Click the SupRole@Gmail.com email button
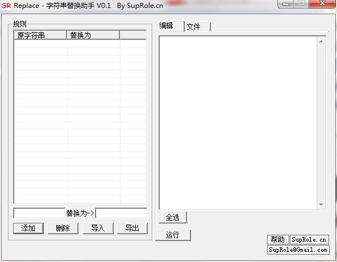The height and width of the screenshot is (262, 337). click(x=298, y=250)
